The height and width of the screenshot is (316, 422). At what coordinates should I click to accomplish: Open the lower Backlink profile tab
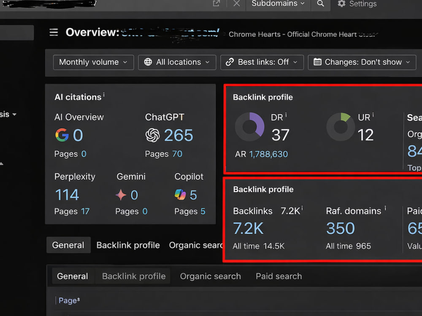(x=134, y=276)
